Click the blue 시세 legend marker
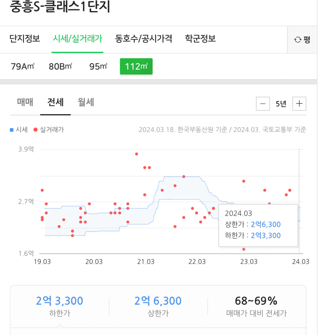This screenshot has height=335, width=318. click(12, 130)
